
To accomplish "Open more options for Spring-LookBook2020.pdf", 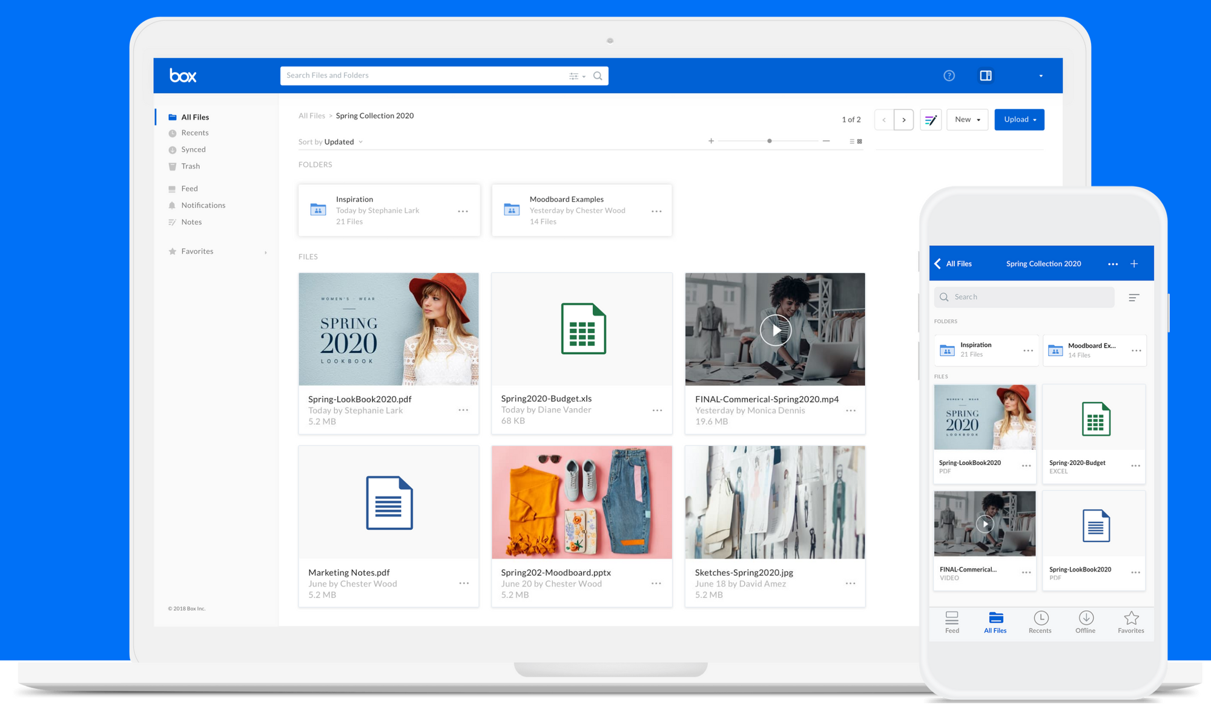I will pyautogui.click(x=463, y=410).
